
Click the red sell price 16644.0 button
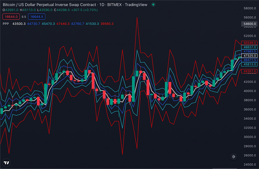pyautogui.click(x=11, y=17)
